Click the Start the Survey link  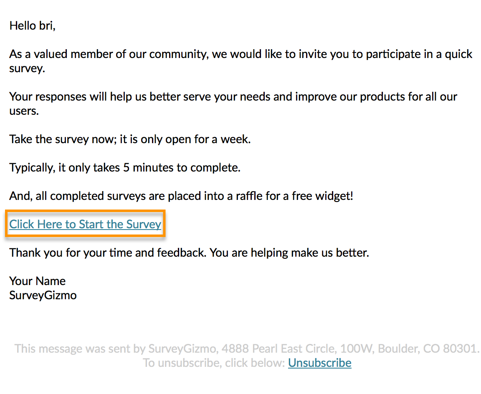pos(85,224)
